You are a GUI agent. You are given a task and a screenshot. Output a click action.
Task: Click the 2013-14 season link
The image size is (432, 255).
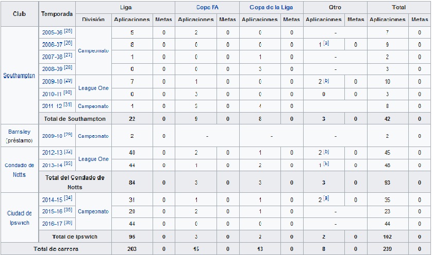point(53,165)
